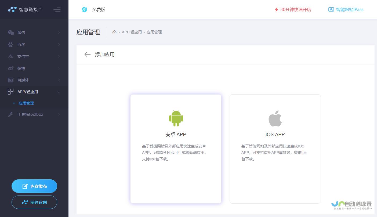Click the 智慧链接™ brand name
377x217 pixels.
(30, 10)
